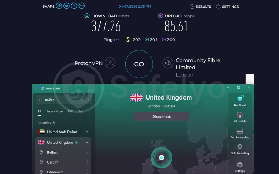Start the test with the GO button
This screenshot has height=174, width=279.
139,64
